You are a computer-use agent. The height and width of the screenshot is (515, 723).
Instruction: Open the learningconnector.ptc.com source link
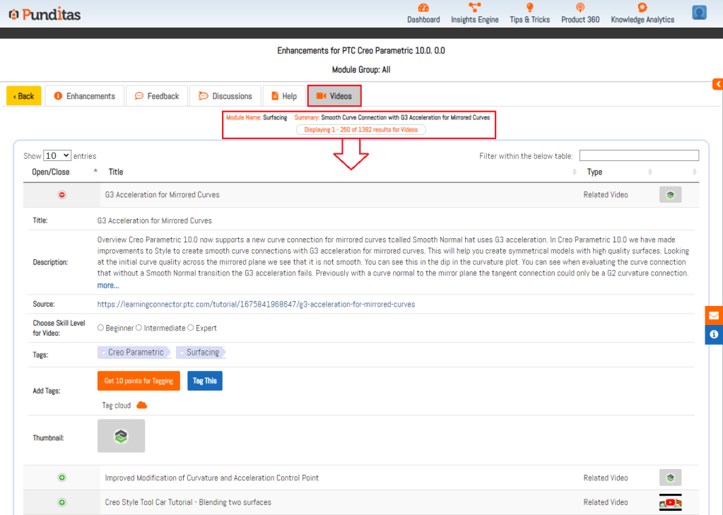pos(256,304)
